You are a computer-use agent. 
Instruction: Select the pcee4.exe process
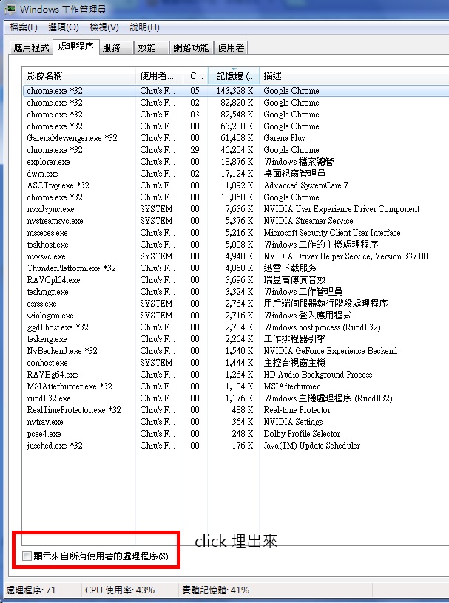point(235,434)
